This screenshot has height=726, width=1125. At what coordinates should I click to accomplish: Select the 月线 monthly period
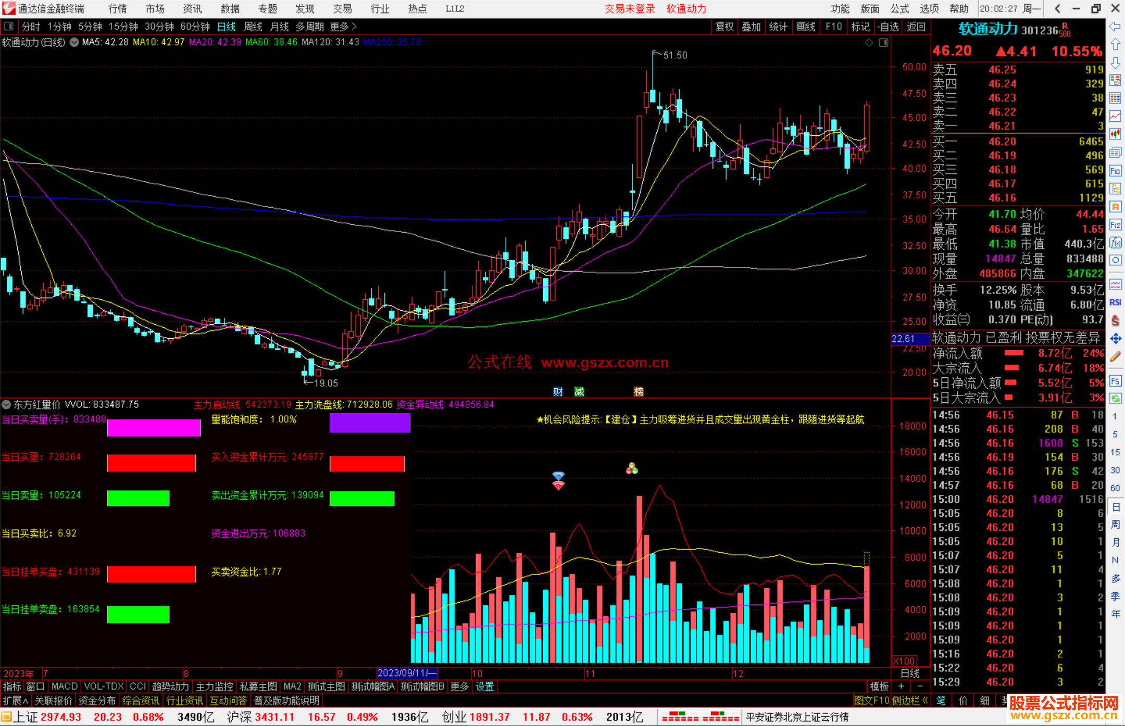pyautogui.click(x=280, y=27)
